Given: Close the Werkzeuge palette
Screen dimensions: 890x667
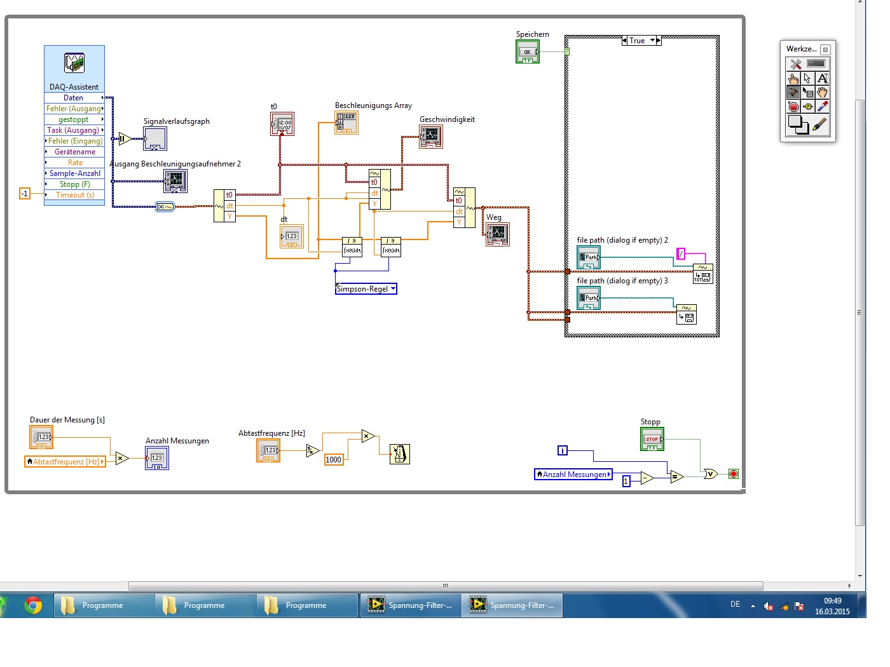Looking at the screenshot, I should 825,50.
